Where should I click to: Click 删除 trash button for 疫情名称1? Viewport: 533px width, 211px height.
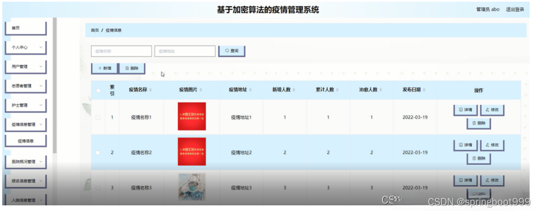[479, 124]
